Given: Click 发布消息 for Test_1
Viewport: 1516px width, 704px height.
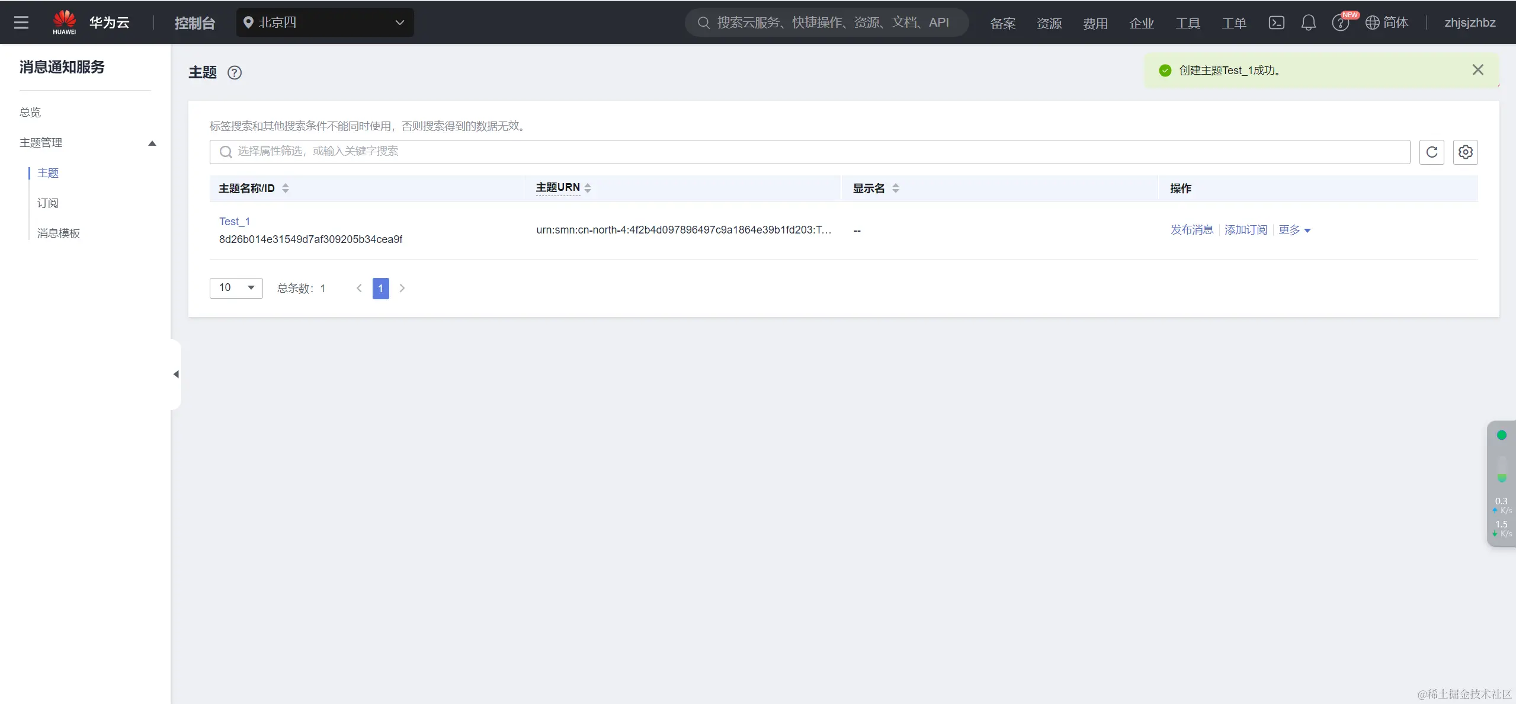Looking at the screenshot, I should (x=1191, y=230).
